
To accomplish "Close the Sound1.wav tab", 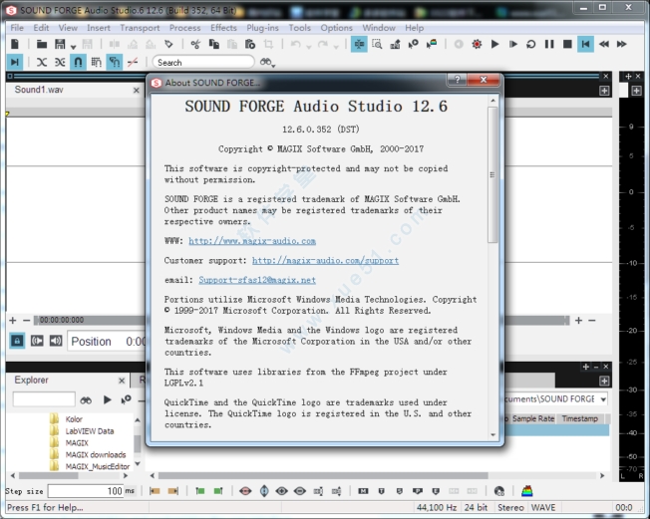I will 136,90.
